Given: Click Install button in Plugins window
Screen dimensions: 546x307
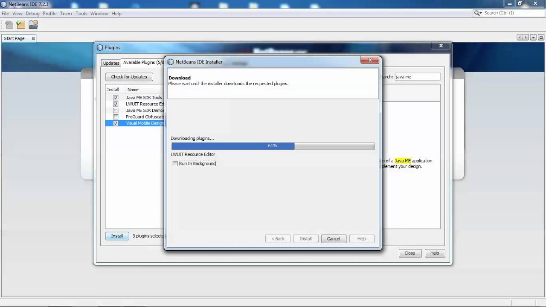Looking at the screenshot, I should pos(117,236).
